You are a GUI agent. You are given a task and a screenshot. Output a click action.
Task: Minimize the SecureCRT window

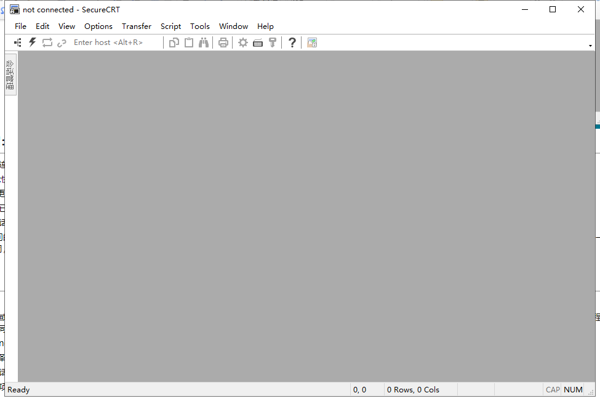tap(525, 10)
